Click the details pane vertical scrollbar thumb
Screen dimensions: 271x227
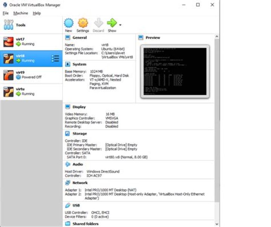217,120
